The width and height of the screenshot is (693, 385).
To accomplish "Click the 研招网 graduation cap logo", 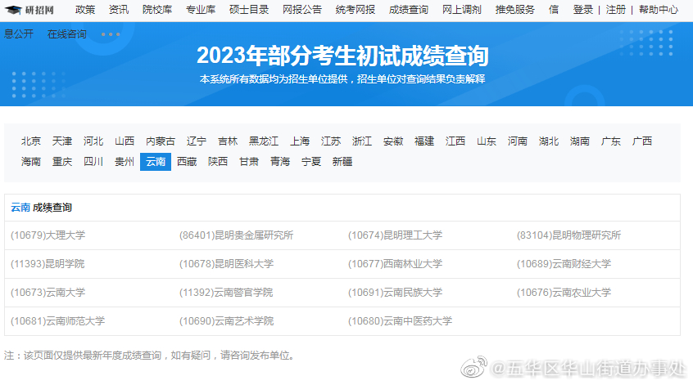I will pos(29,10).
